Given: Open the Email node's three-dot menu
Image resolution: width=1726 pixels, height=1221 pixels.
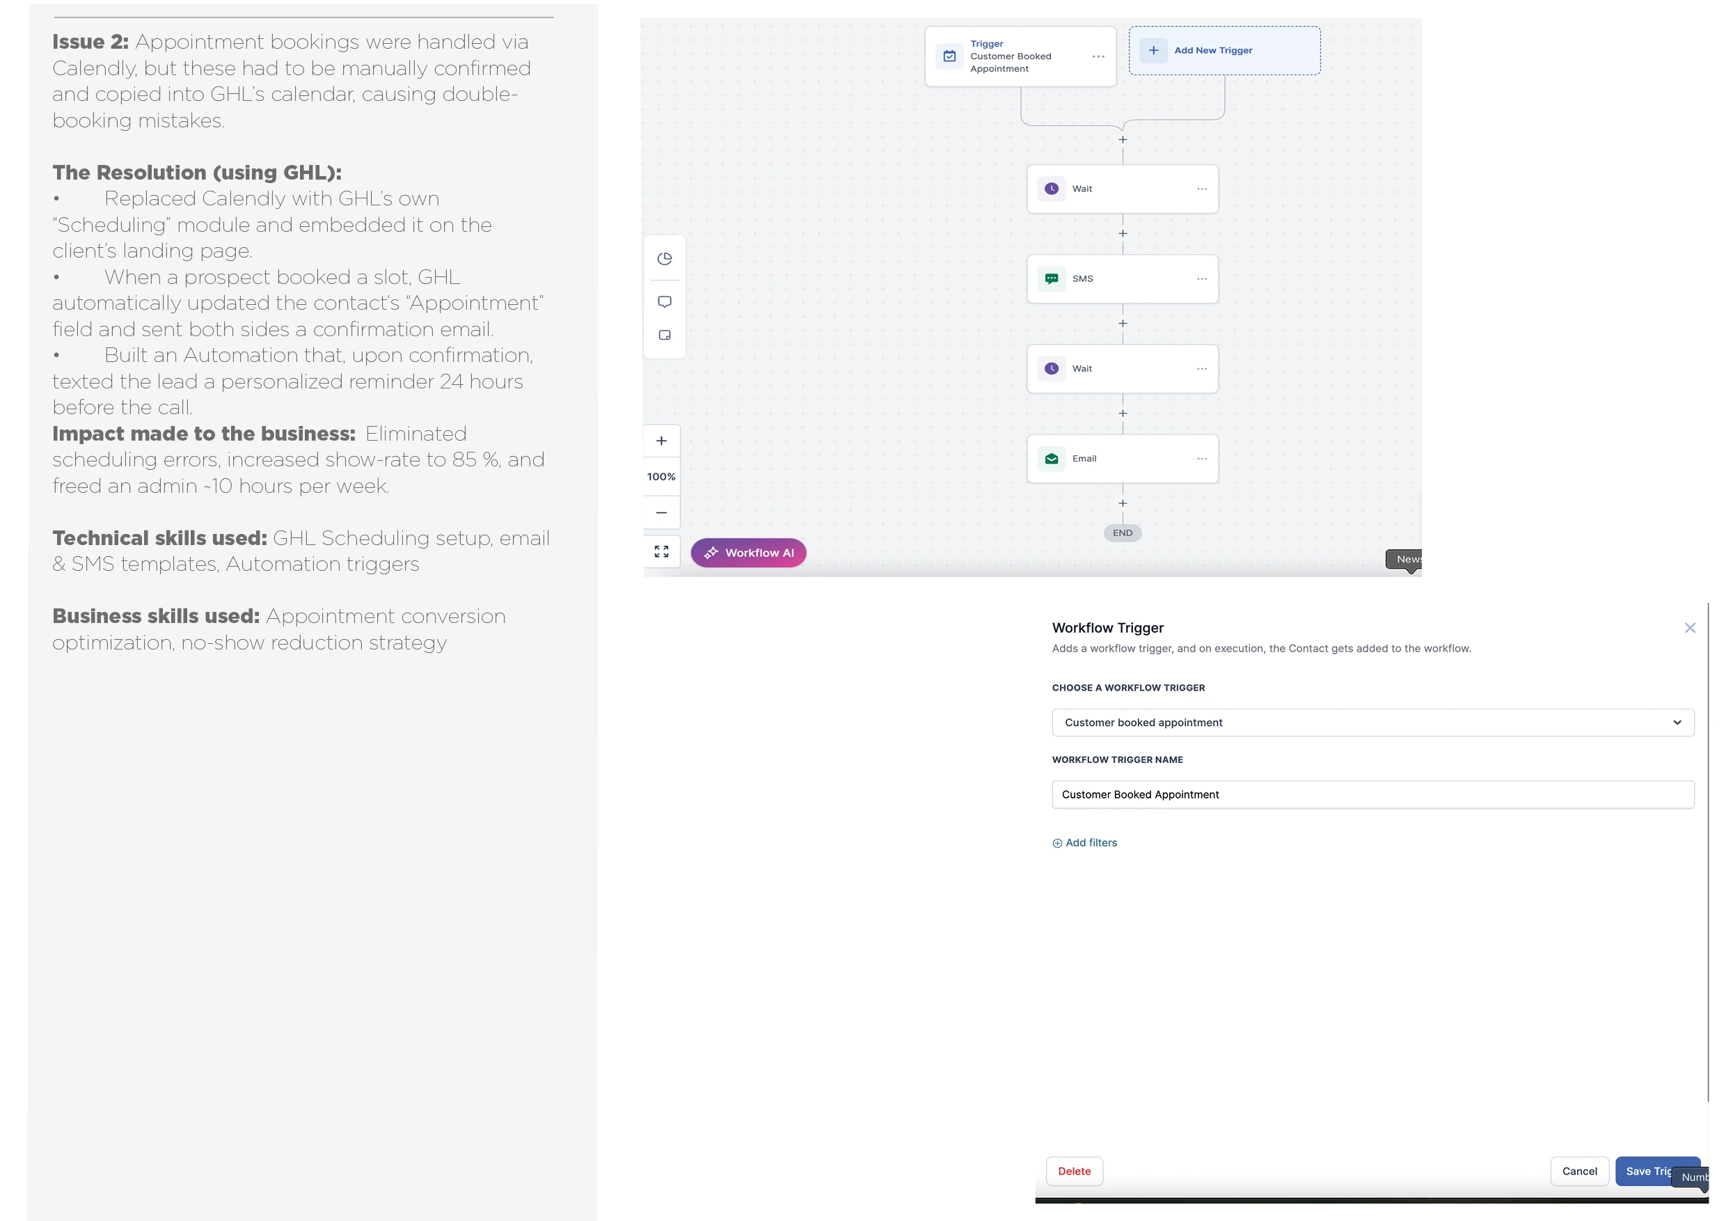Looking at the screenshot, I should tap(1202, 459).
